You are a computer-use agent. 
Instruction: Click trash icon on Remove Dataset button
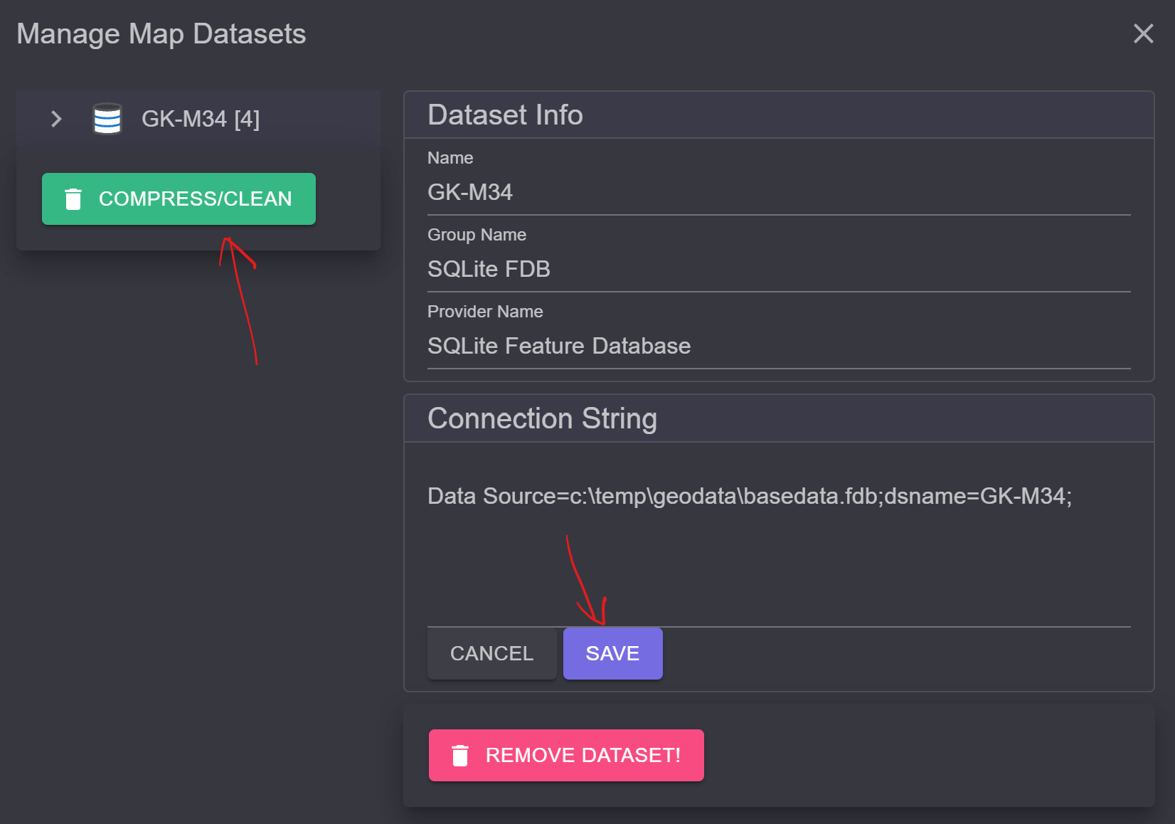460,756
